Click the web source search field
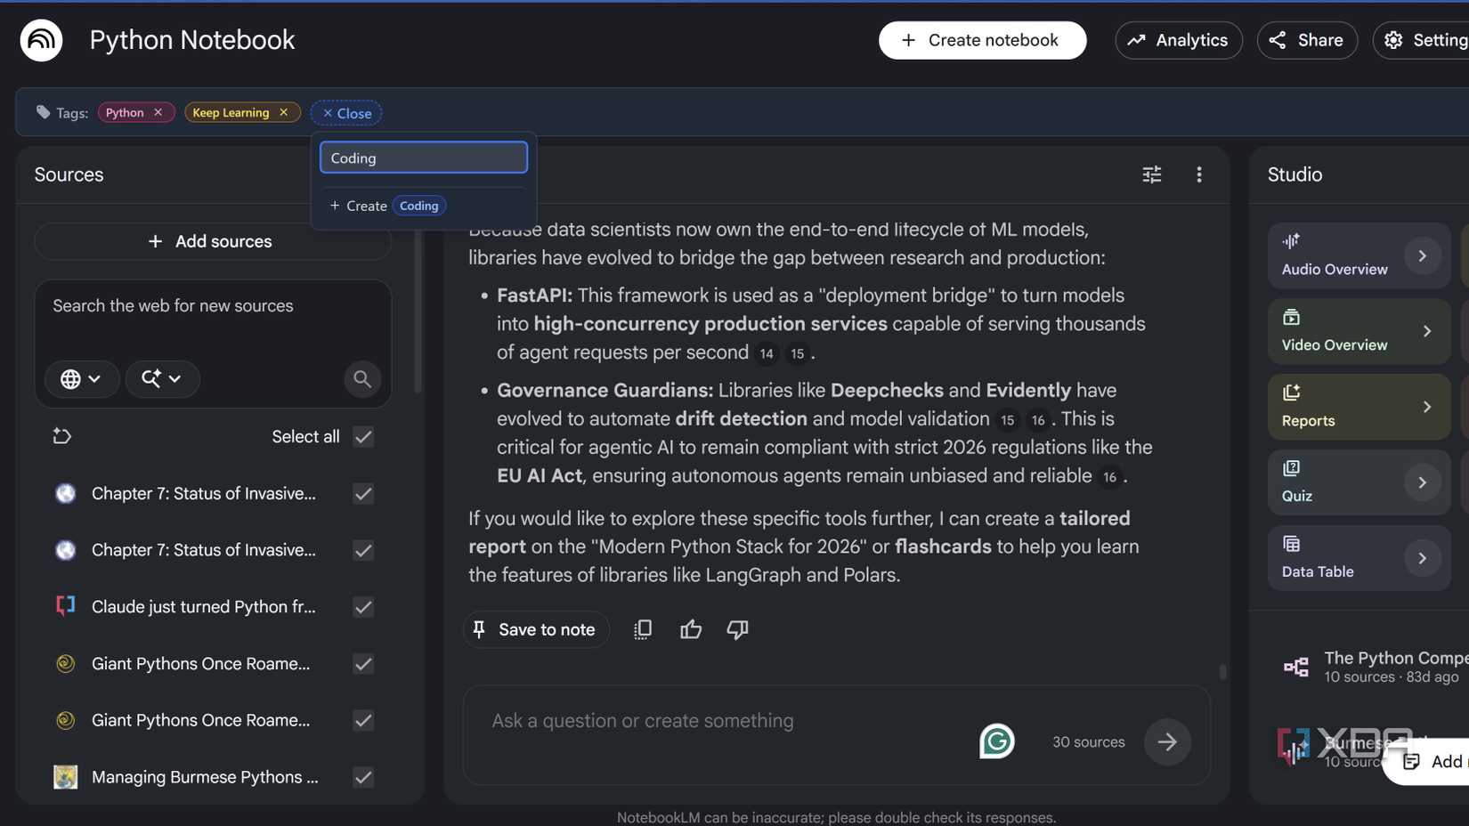1469x826 pixels. (213, 306)
